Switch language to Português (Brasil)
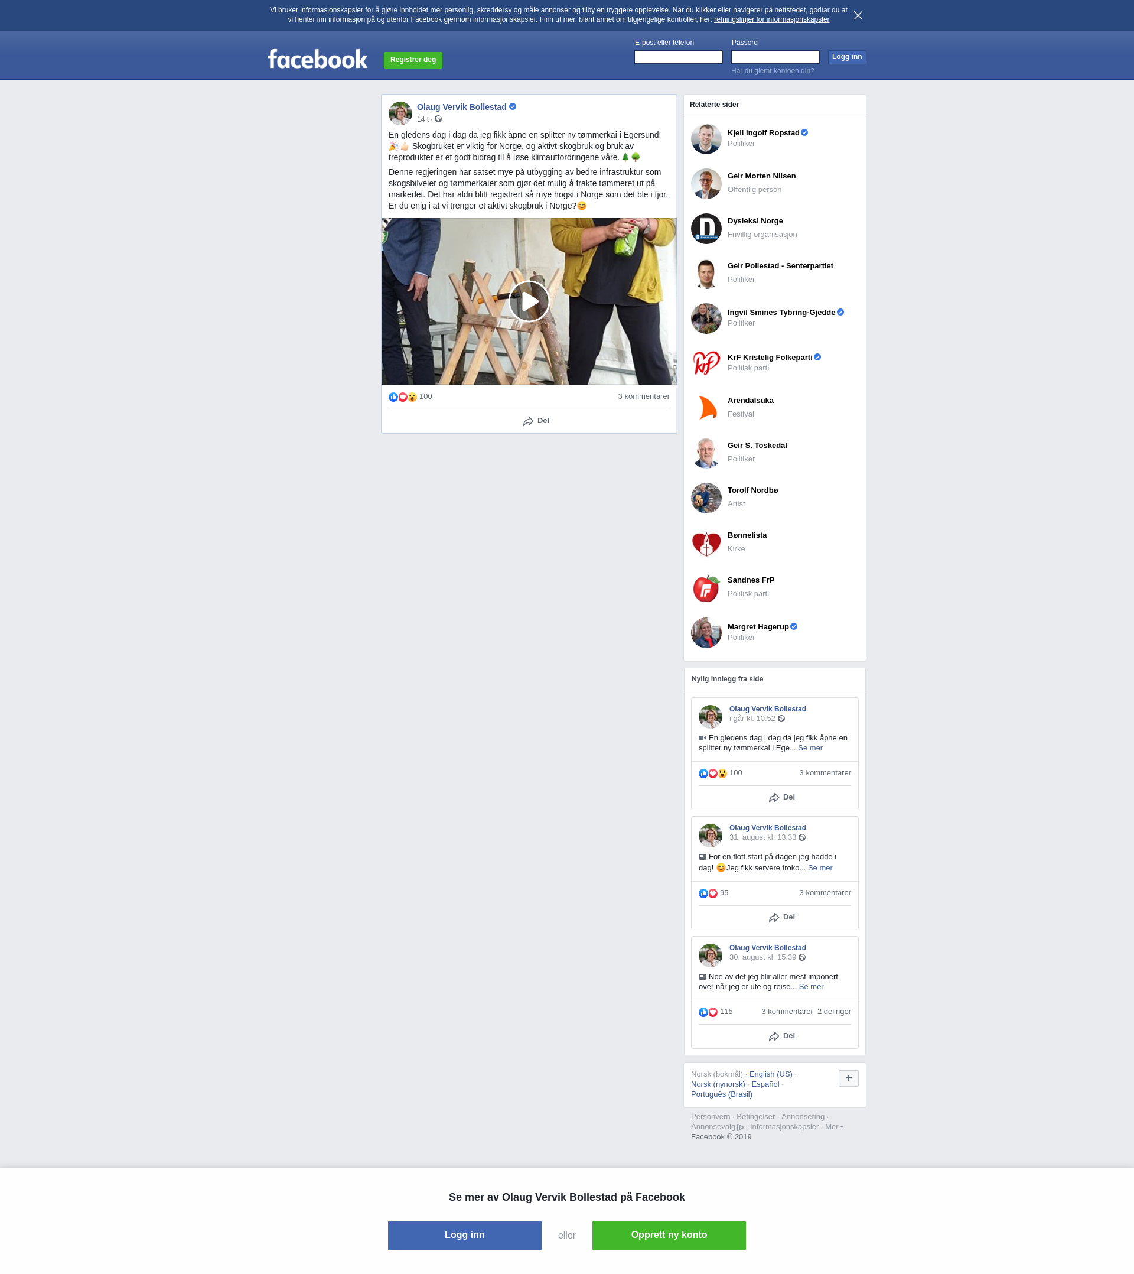Screen dimensions: 1134x1274 point(722,1094)
